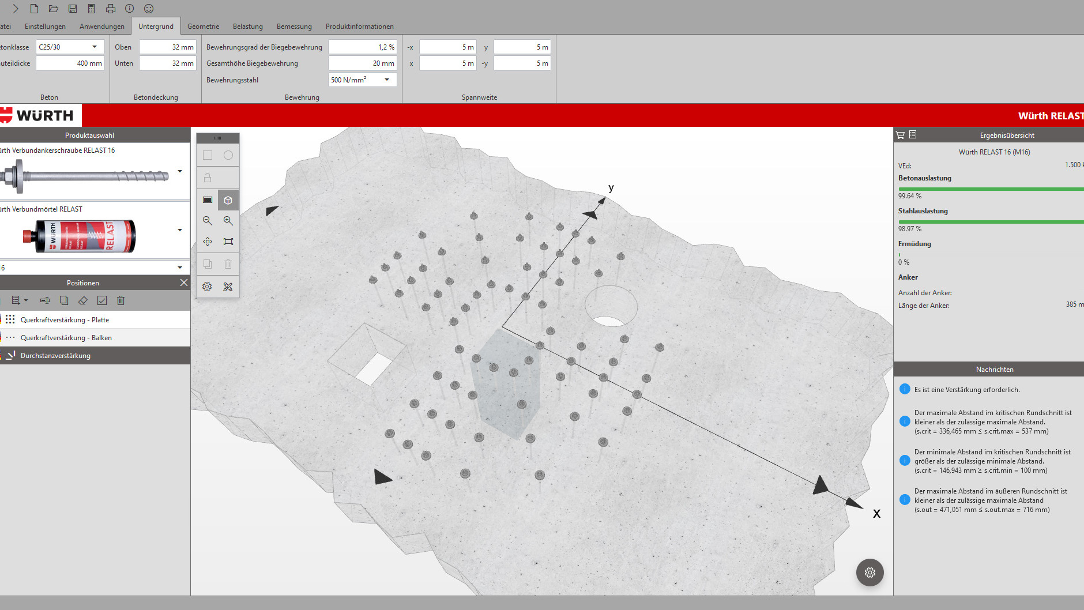Image resolution: width=1084 pixels, height=610 pixels.
Task: Switch to 3D cube view
Action: point(228,200)
